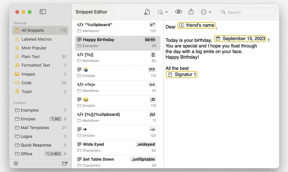Viewport: 288px width, 172px height.
Task: Create a new snippet
Action: (x=147, y=12)
